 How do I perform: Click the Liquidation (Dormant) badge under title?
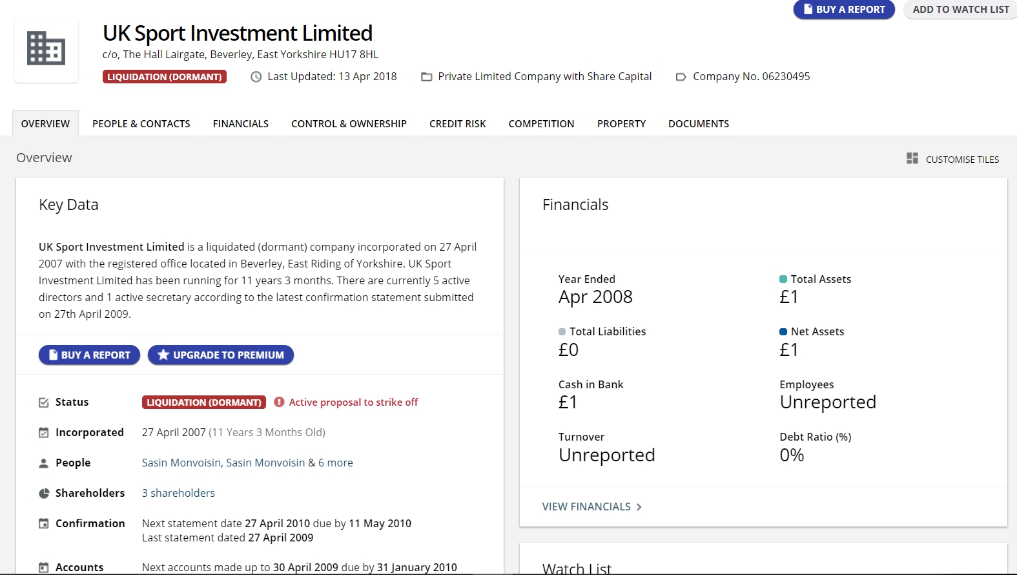click(x=165, y=77)
